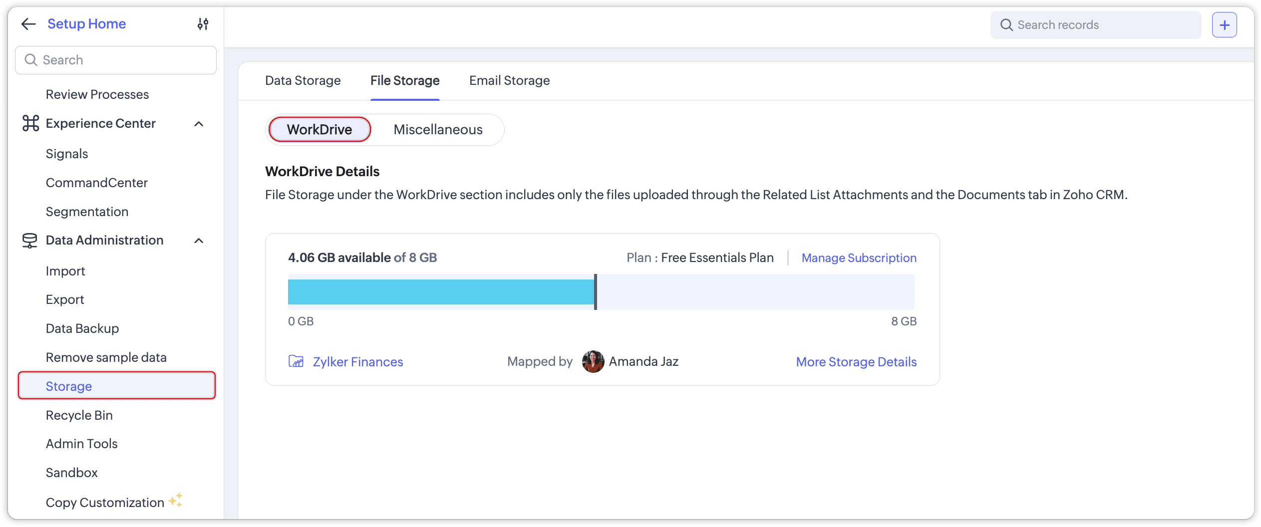Switch to the Email Storage tab
Viewport: 1261px width, 527px height.
509,81
